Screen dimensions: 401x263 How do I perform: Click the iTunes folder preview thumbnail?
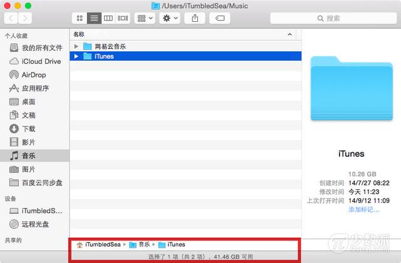352,88
